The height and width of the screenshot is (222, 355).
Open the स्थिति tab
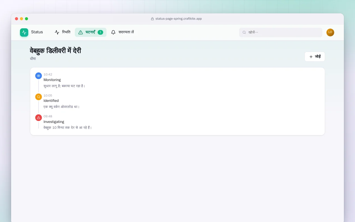point(63,32)
